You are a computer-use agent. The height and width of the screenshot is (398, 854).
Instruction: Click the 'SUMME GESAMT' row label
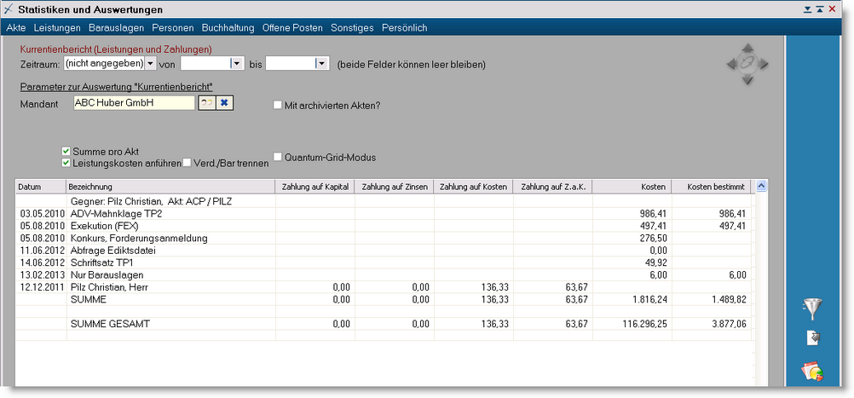click(111, 324)
